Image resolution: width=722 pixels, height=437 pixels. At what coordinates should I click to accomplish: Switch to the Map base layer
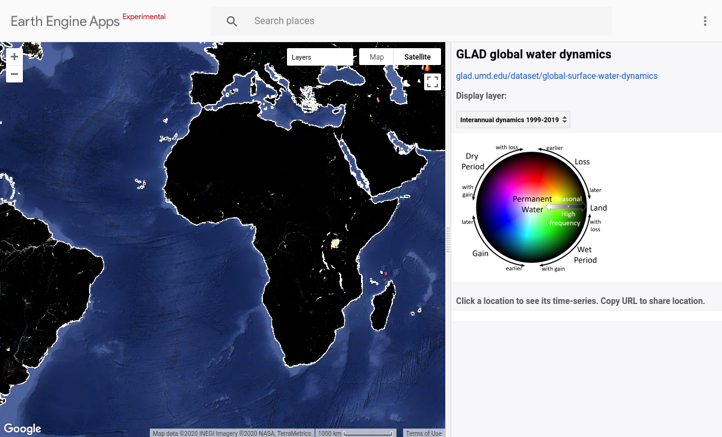(376, 57)
